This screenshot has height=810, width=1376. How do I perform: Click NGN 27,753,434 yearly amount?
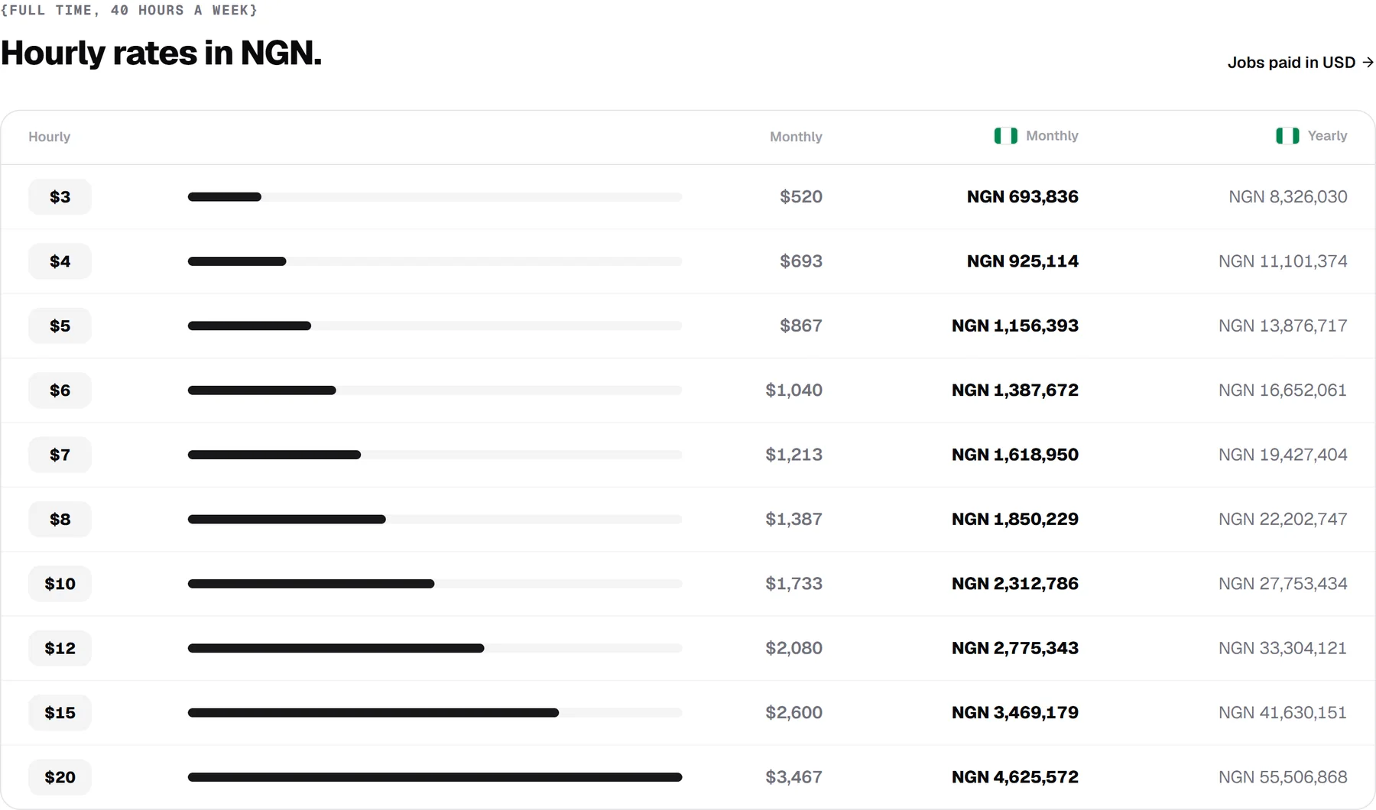[x=1283, y=584]
